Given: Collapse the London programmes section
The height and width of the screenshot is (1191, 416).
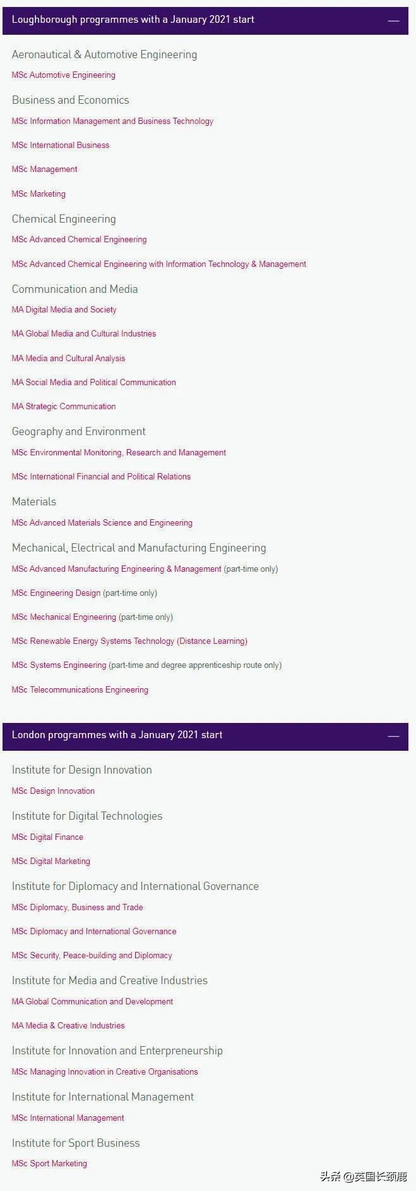Looking at the screenshot, I should [x=393, y=736].
